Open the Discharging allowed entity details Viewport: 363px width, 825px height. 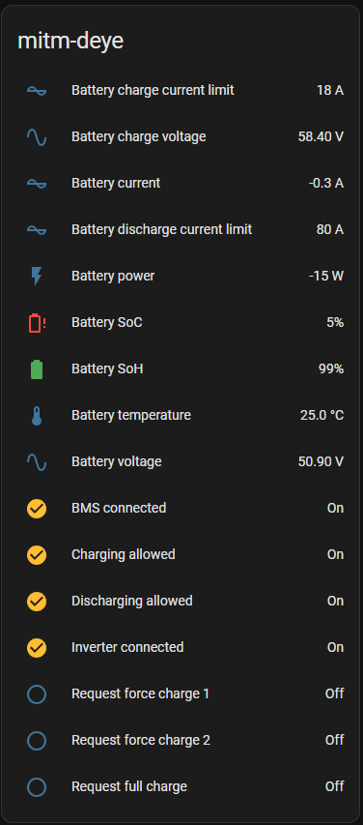point(181,601)
